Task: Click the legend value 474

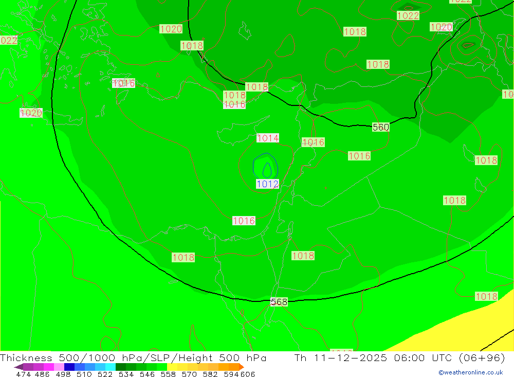Action: 23,374
